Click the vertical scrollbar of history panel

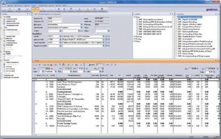[173, 37]
